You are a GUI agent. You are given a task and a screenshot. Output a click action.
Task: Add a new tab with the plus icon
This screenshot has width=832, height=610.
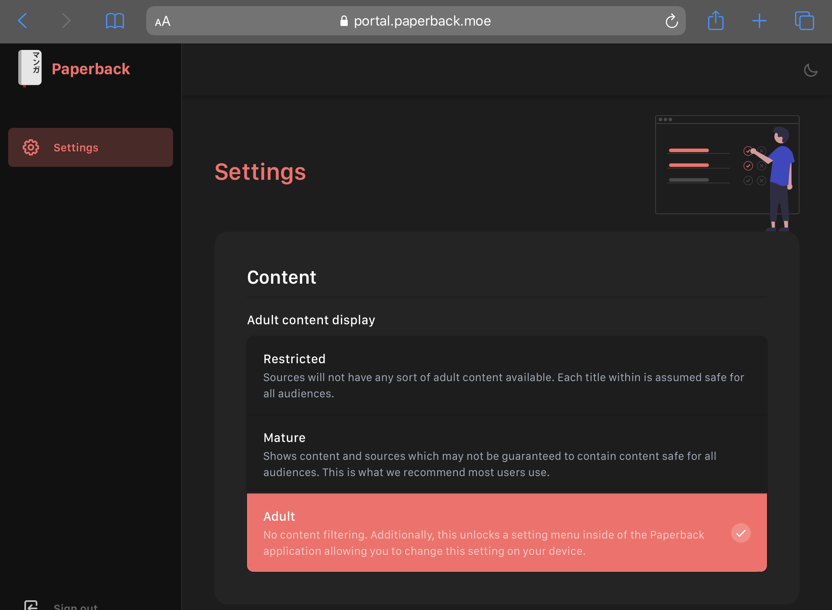(x=759, y=21)
